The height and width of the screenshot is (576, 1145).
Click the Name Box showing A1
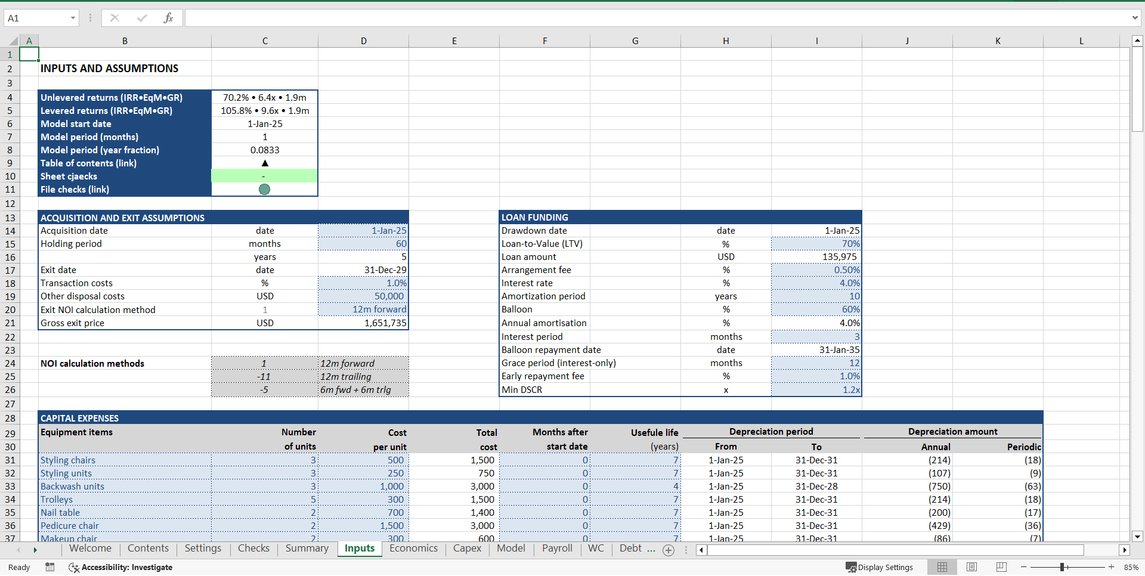[36, 18]
